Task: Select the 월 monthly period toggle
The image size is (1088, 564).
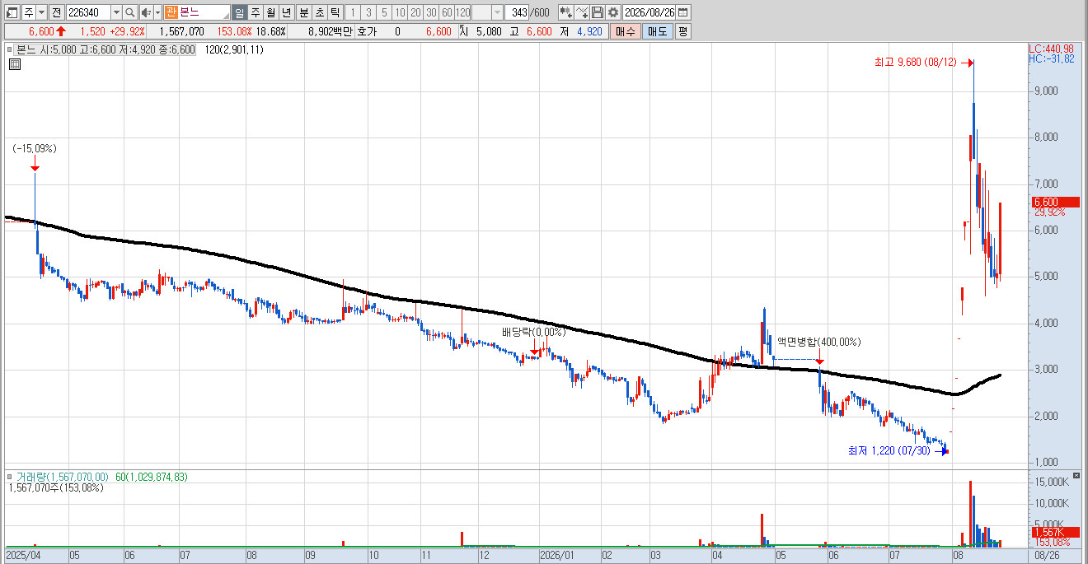Action: pyautogui.click(x=270, y=12)
